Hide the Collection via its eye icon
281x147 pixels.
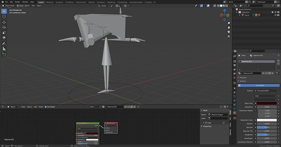275,12
